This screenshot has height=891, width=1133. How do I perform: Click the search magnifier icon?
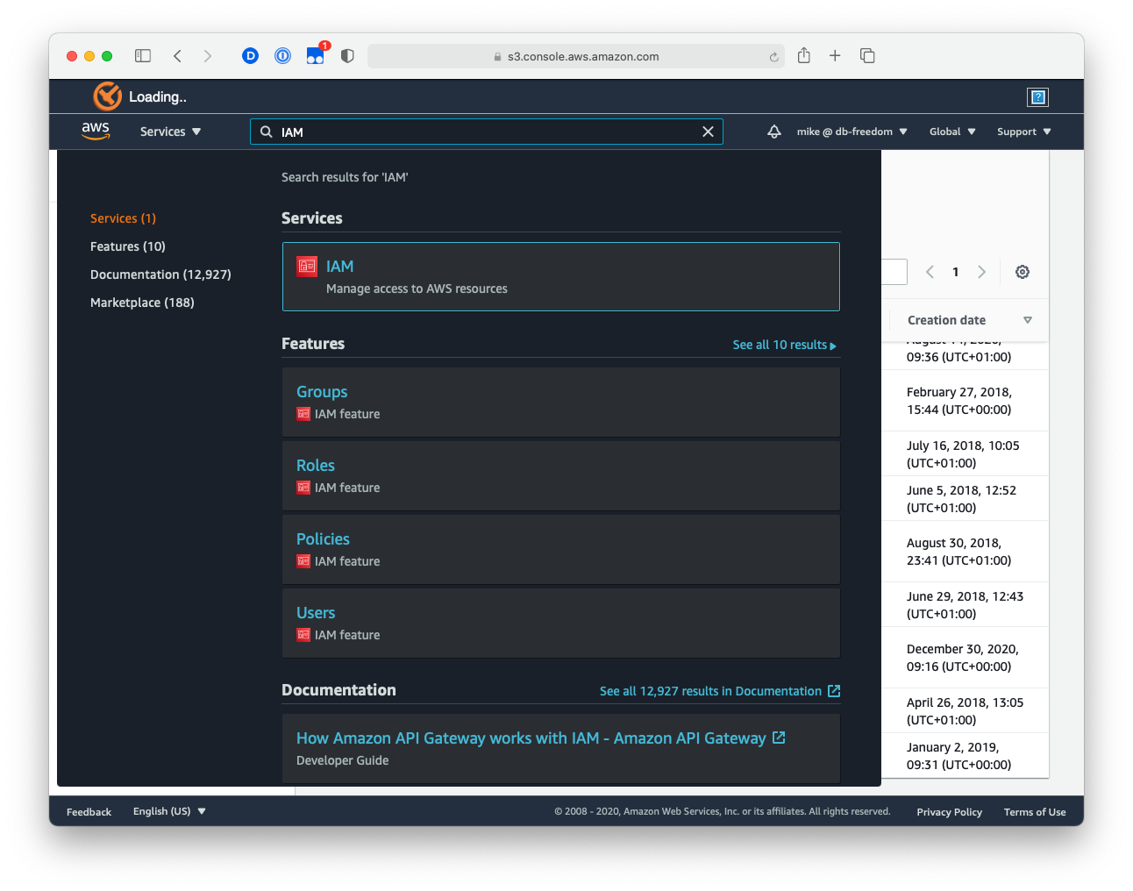[267, 132]
